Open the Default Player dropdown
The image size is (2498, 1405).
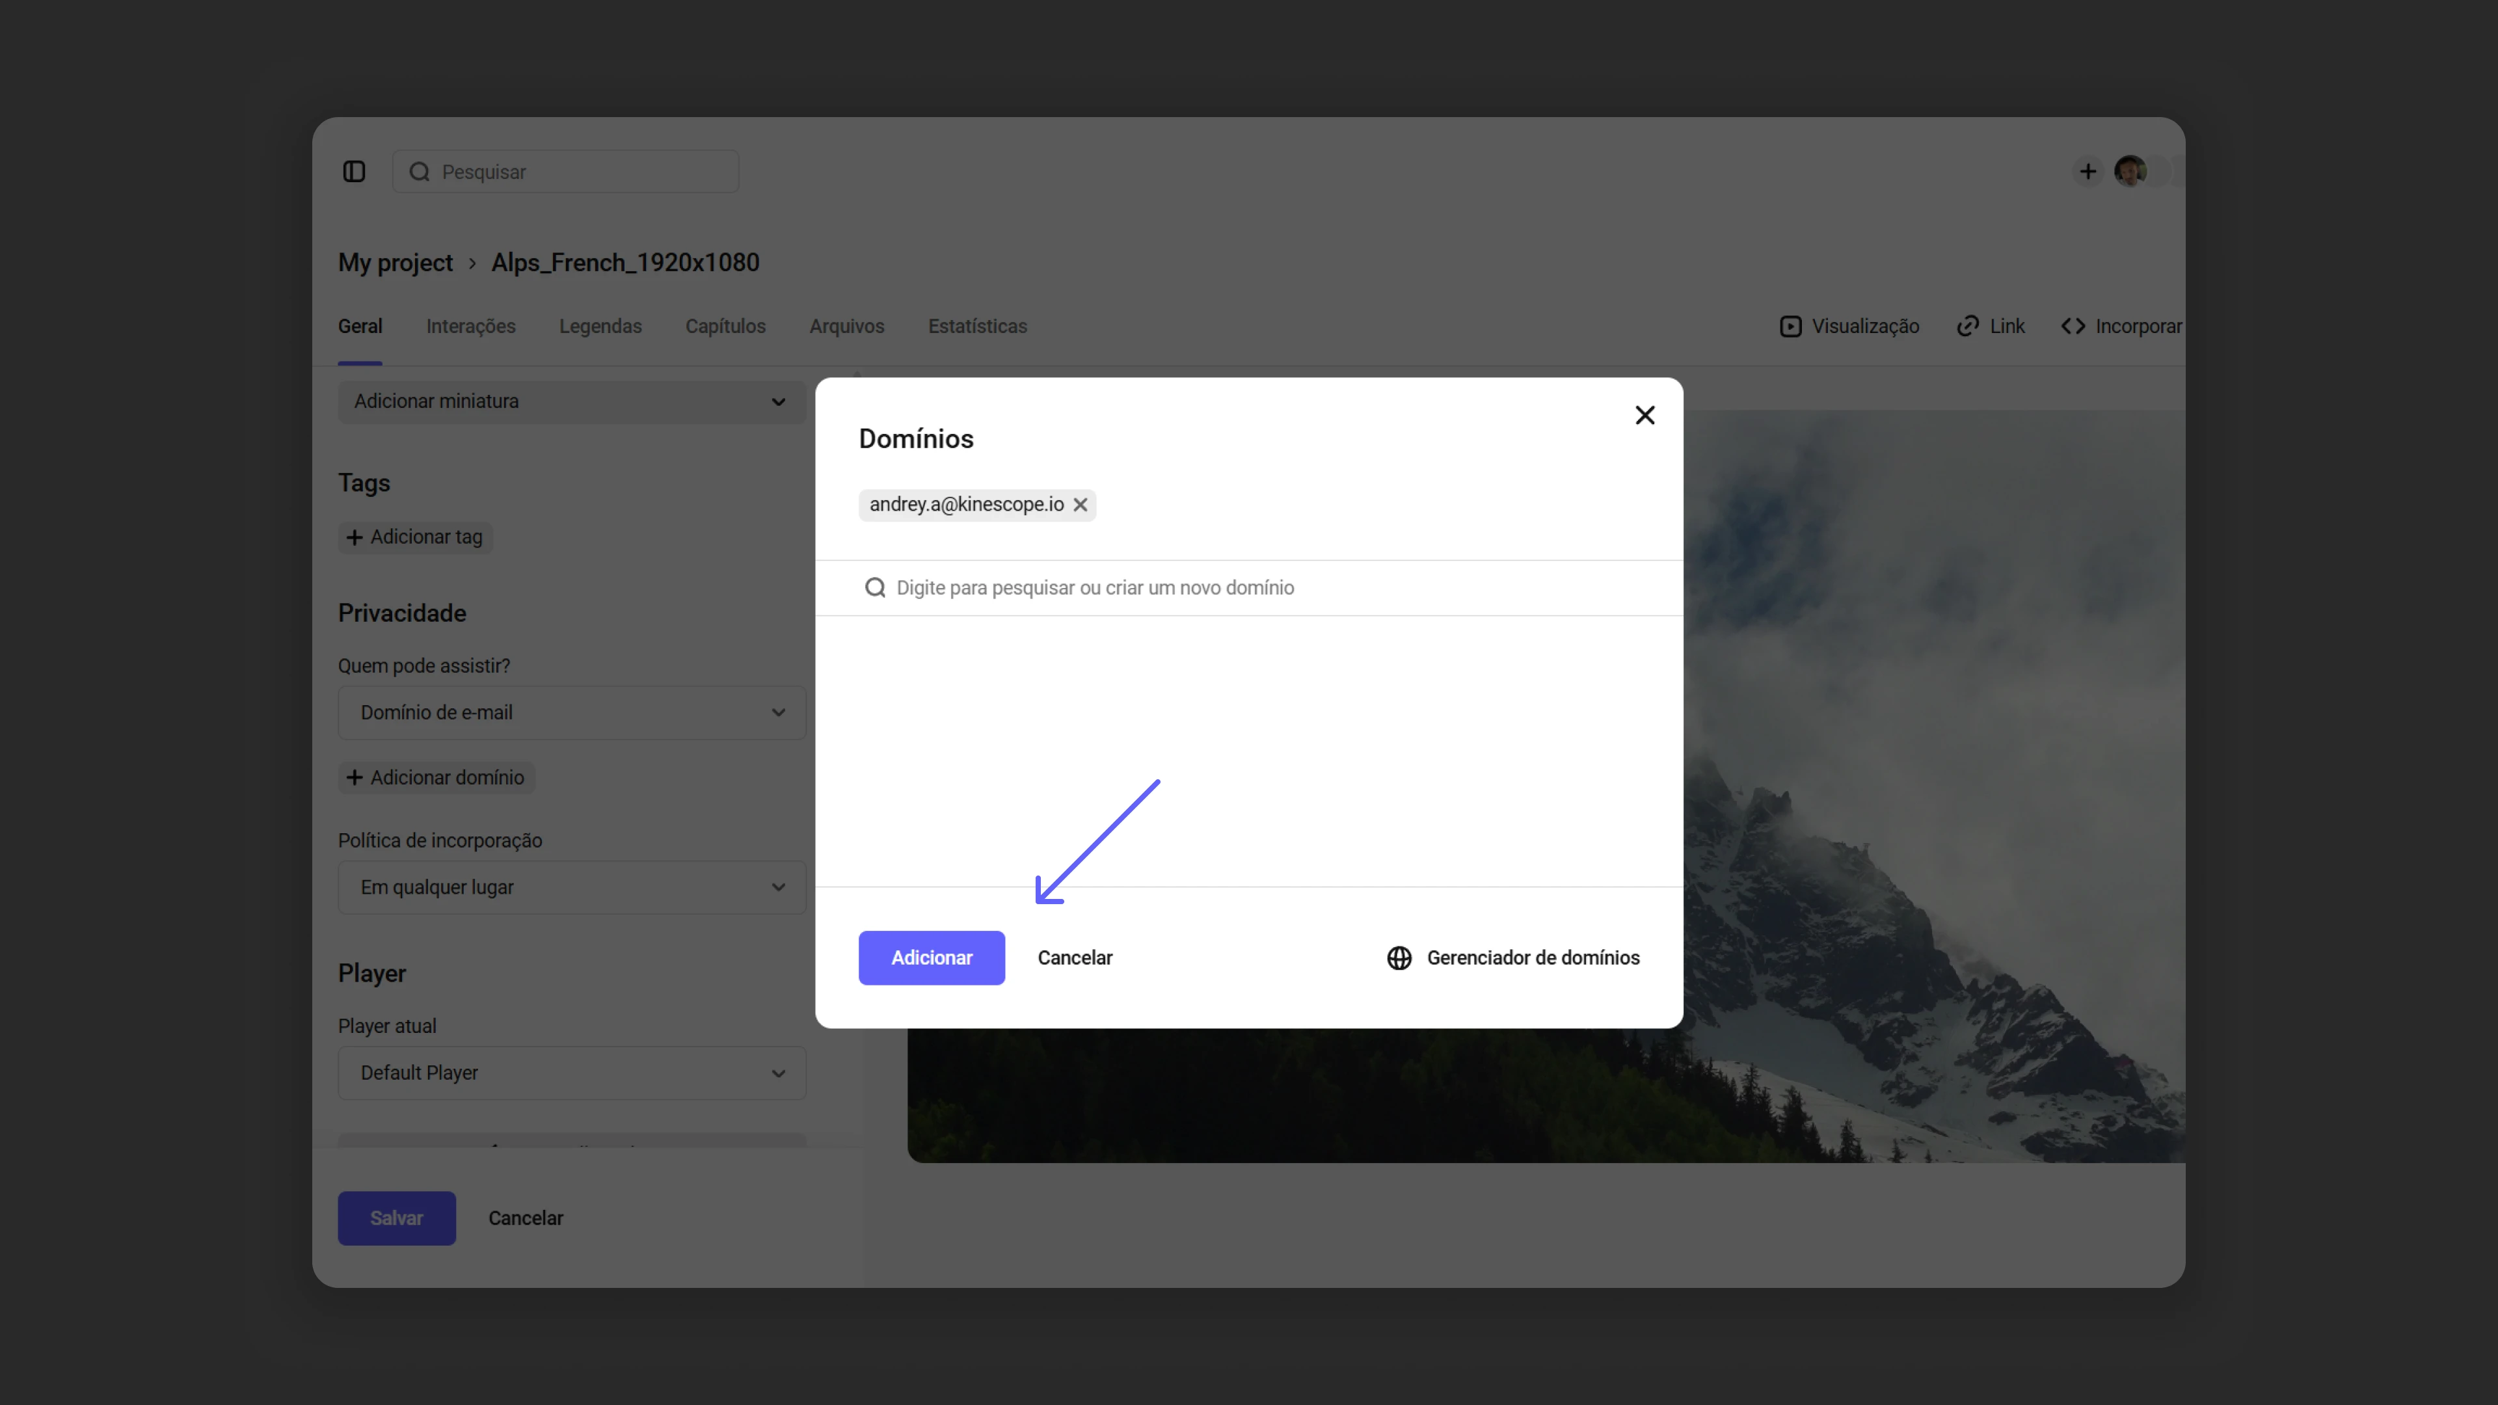(571, 1073)
